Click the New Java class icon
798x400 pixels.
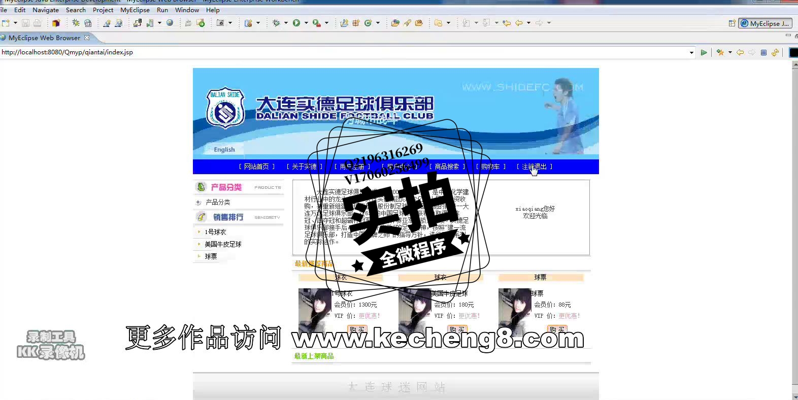click(368, 23)
